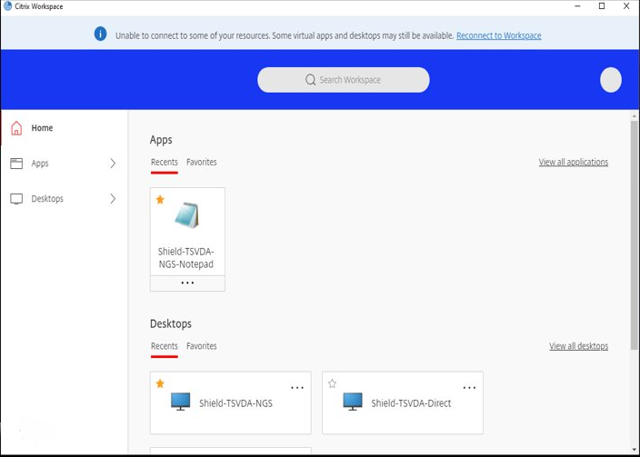
Task: Click the scrollbar down arrow
Action: (x=634, y=450)
